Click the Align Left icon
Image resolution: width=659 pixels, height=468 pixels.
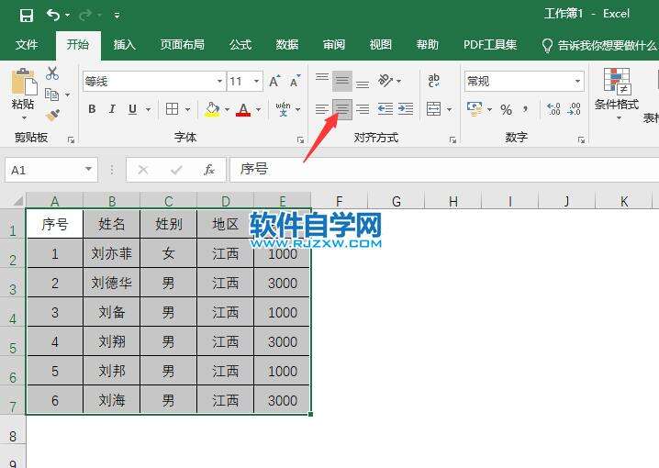(322, 109)
